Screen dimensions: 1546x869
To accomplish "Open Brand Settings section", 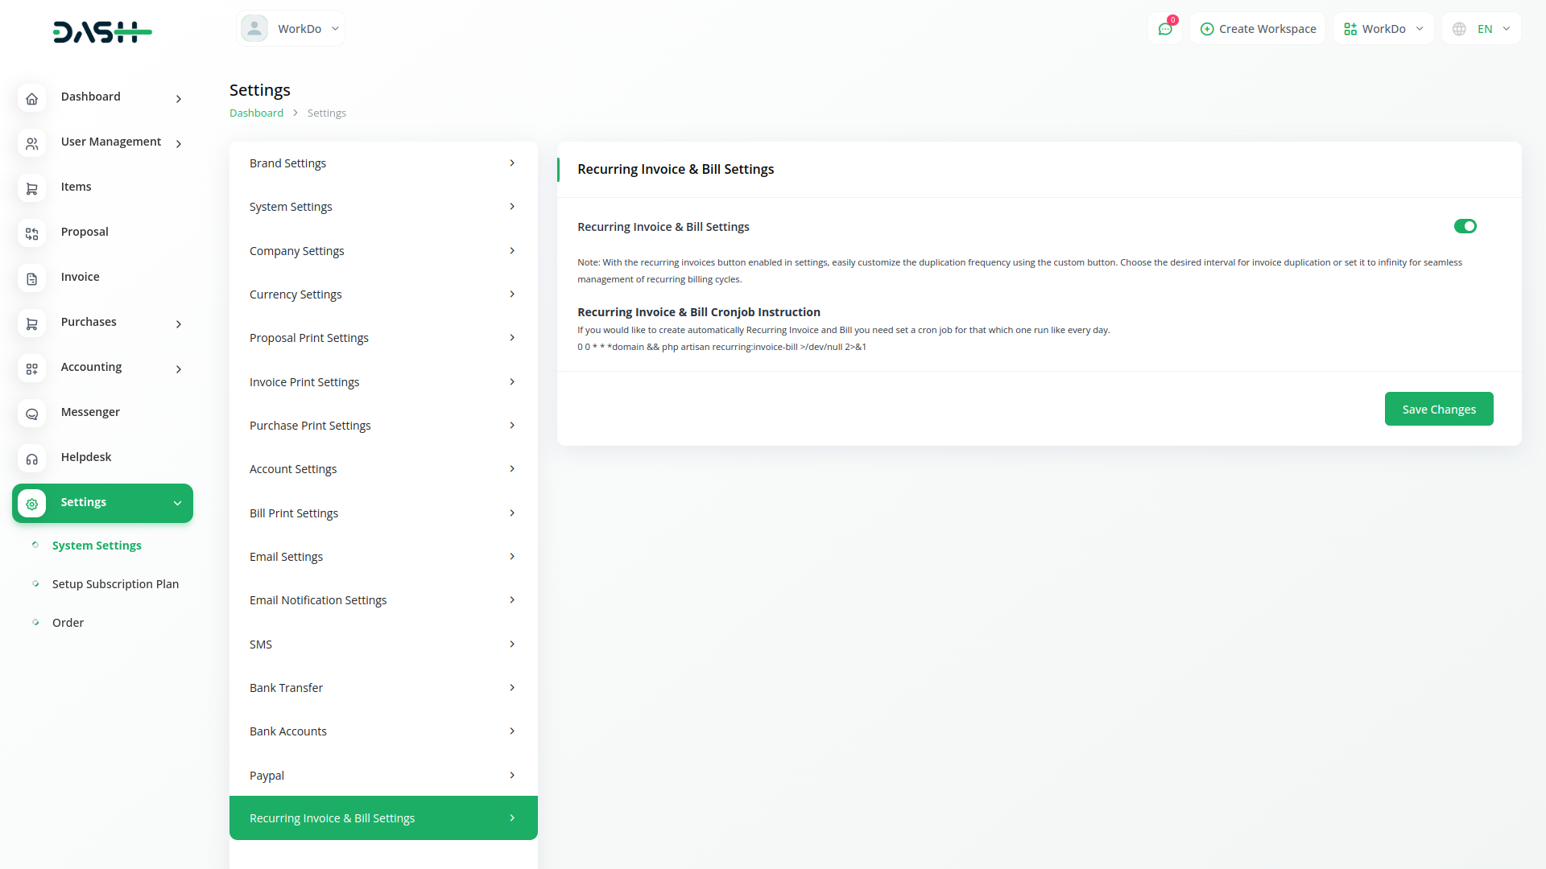I will (382, 163).
